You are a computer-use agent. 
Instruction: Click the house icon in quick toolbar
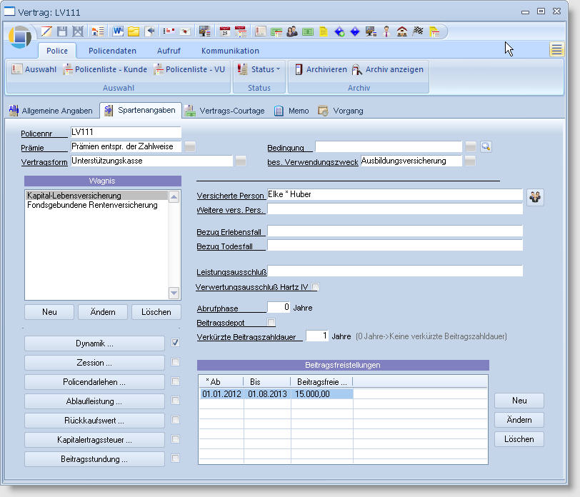click(402, 31)
